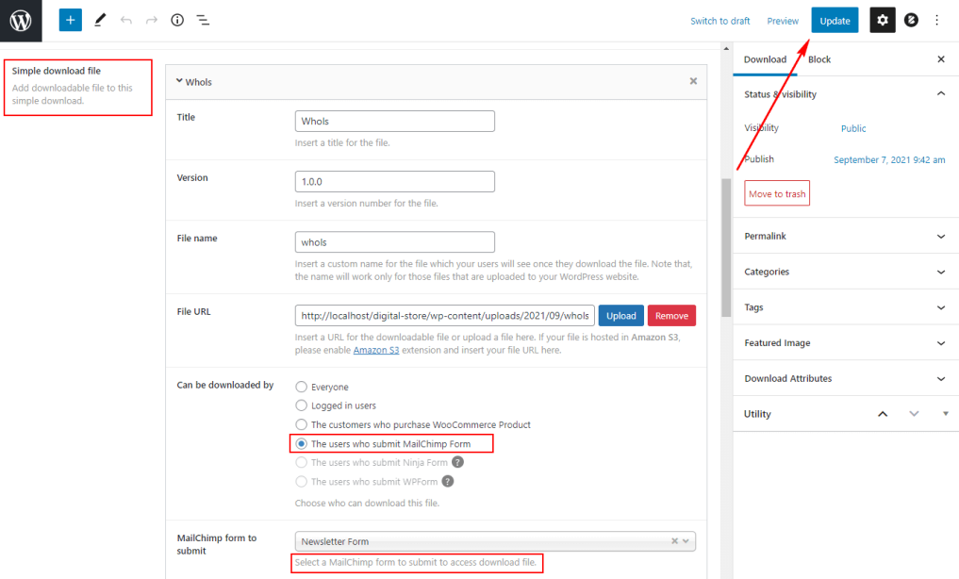959x579 pixels.
Task: Collapse the WhoIs file section chevron
Action: [179, 81]
